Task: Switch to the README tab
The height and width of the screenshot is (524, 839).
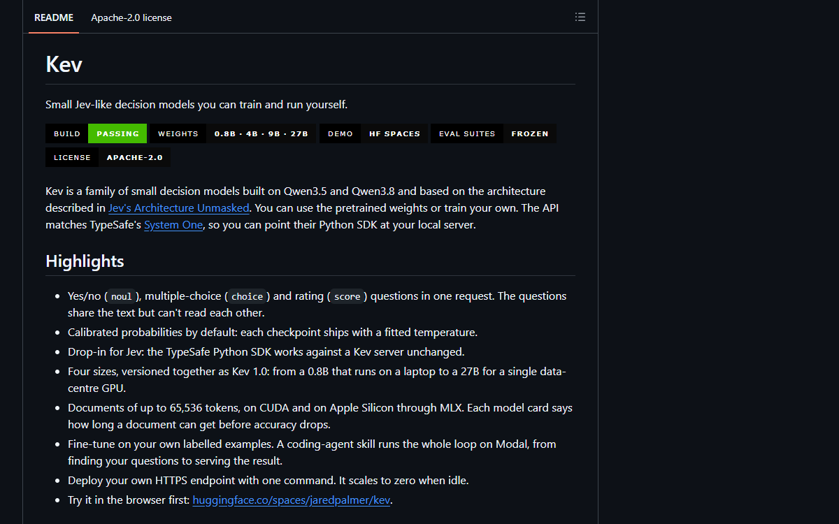Action: pos(54,17)
